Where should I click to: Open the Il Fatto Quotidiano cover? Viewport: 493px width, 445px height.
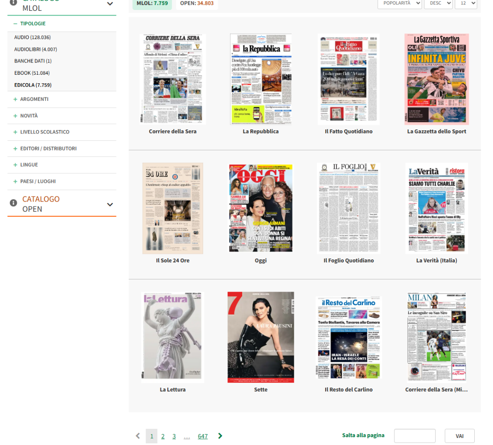click(349, 79)
